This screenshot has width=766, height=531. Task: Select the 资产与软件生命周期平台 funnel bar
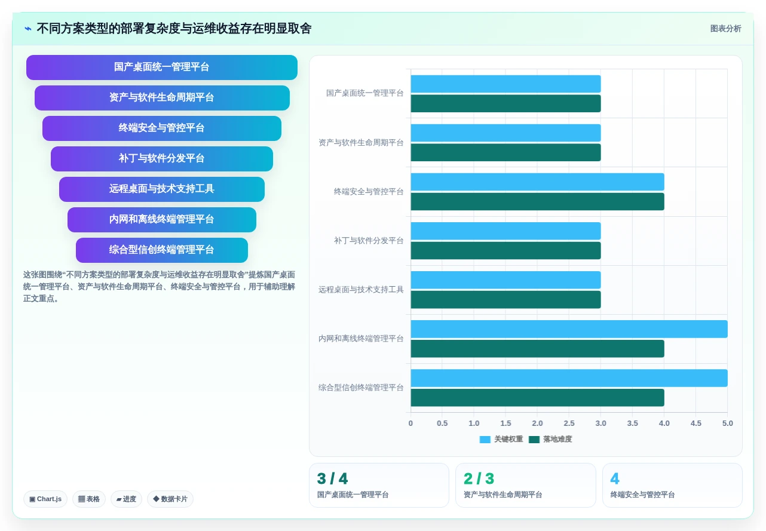(x=162, y=98)
